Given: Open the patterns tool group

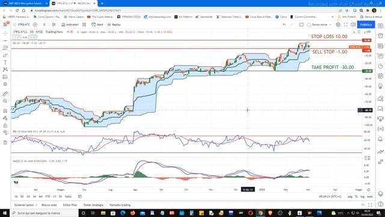Looking at the screenshot, I should coord(5,70).
